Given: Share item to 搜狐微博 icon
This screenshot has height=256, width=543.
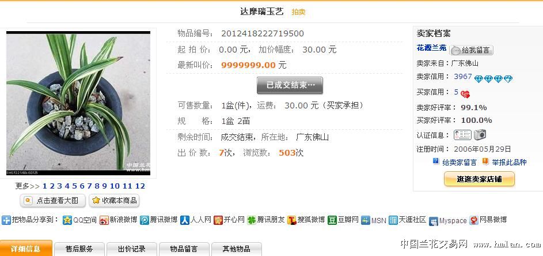Looking at the screenshot, I should click(292, 220).
